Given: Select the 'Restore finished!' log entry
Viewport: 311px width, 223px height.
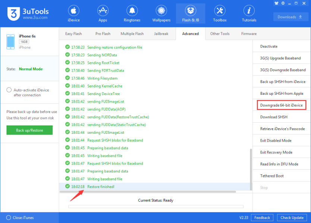Looking at the screenshot, I should coord(101,187).
